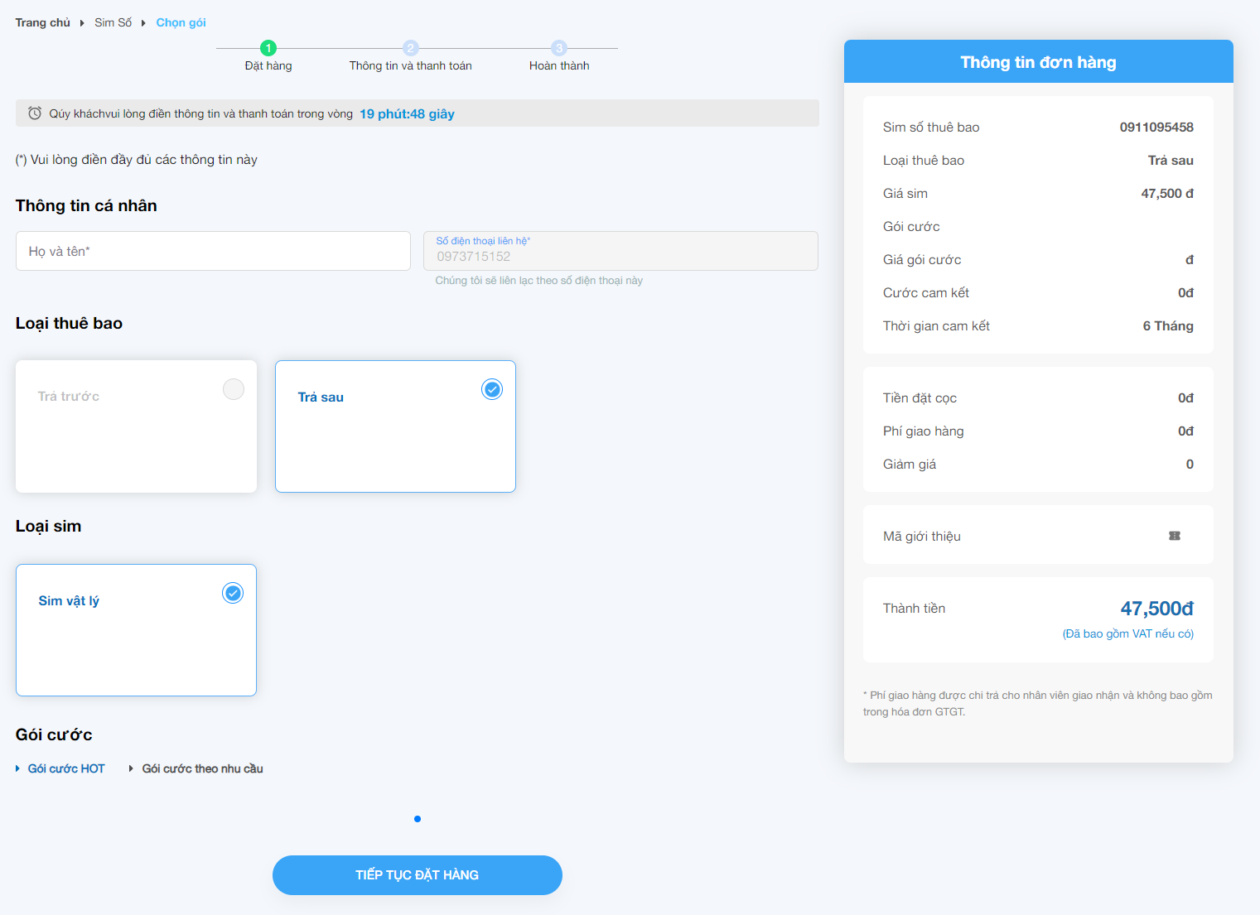Go to Trang chủ breadcrumb link
The width and height of the screenshot is (1260, 915).
click(43, 22)
